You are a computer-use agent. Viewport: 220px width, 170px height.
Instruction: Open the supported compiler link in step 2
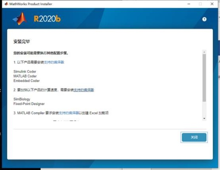[84, 90]
